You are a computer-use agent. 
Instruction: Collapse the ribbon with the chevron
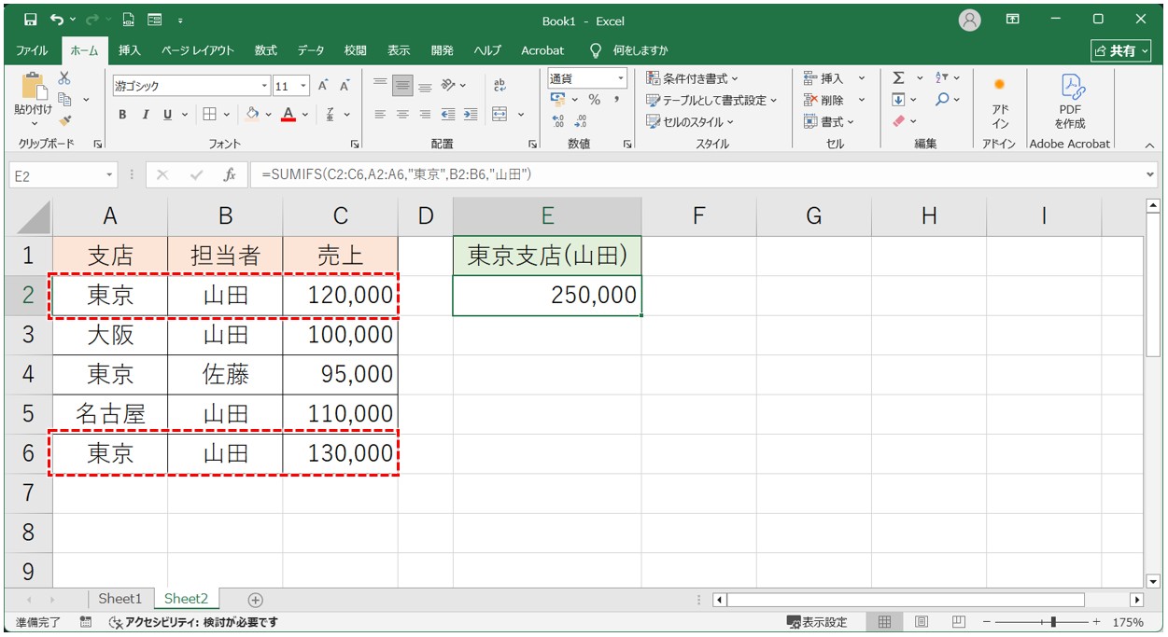tap(1149, 145)
